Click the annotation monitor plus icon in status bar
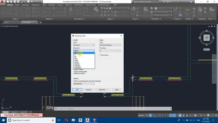218x123 pixels. coord(201,115)
